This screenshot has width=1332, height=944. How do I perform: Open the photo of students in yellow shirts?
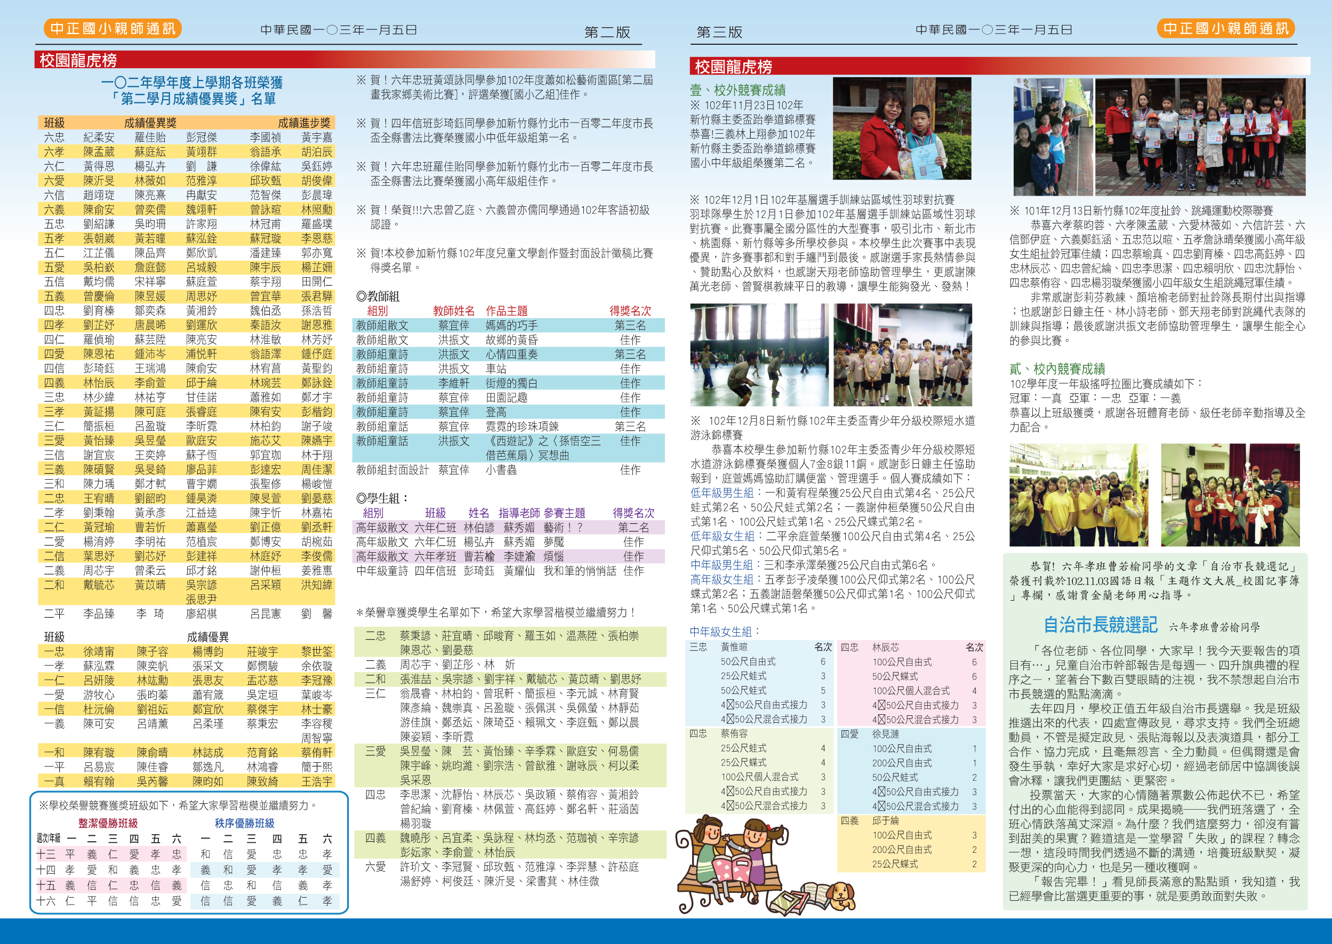(1079, 495)
